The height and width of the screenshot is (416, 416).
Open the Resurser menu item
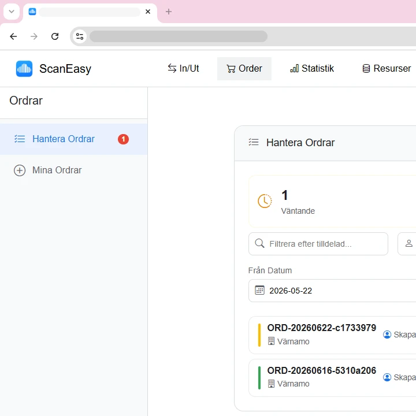[387, 68]
